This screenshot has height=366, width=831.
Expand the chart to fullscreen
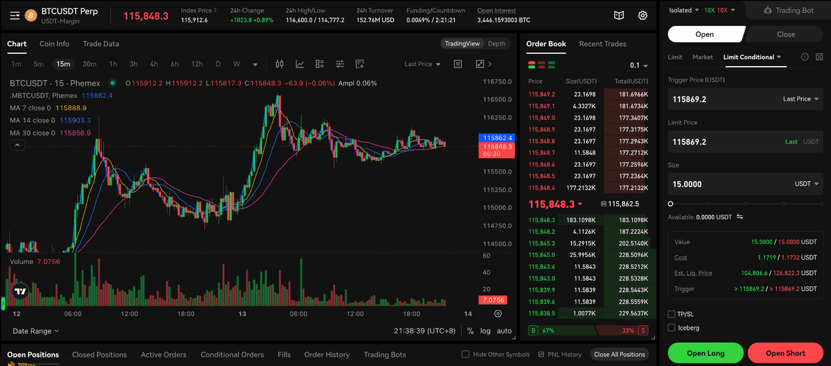tap(480, 64)
